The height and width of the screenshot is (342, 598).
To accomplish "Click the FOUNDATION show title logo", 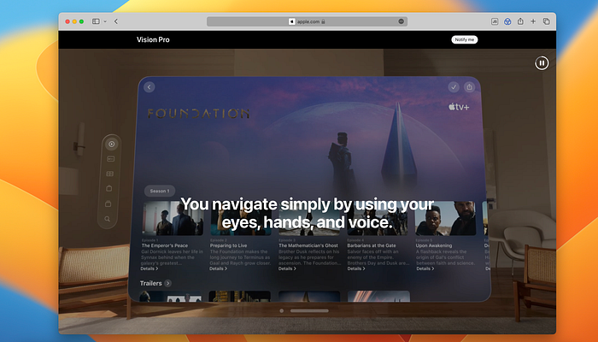I will coord(198,114).
